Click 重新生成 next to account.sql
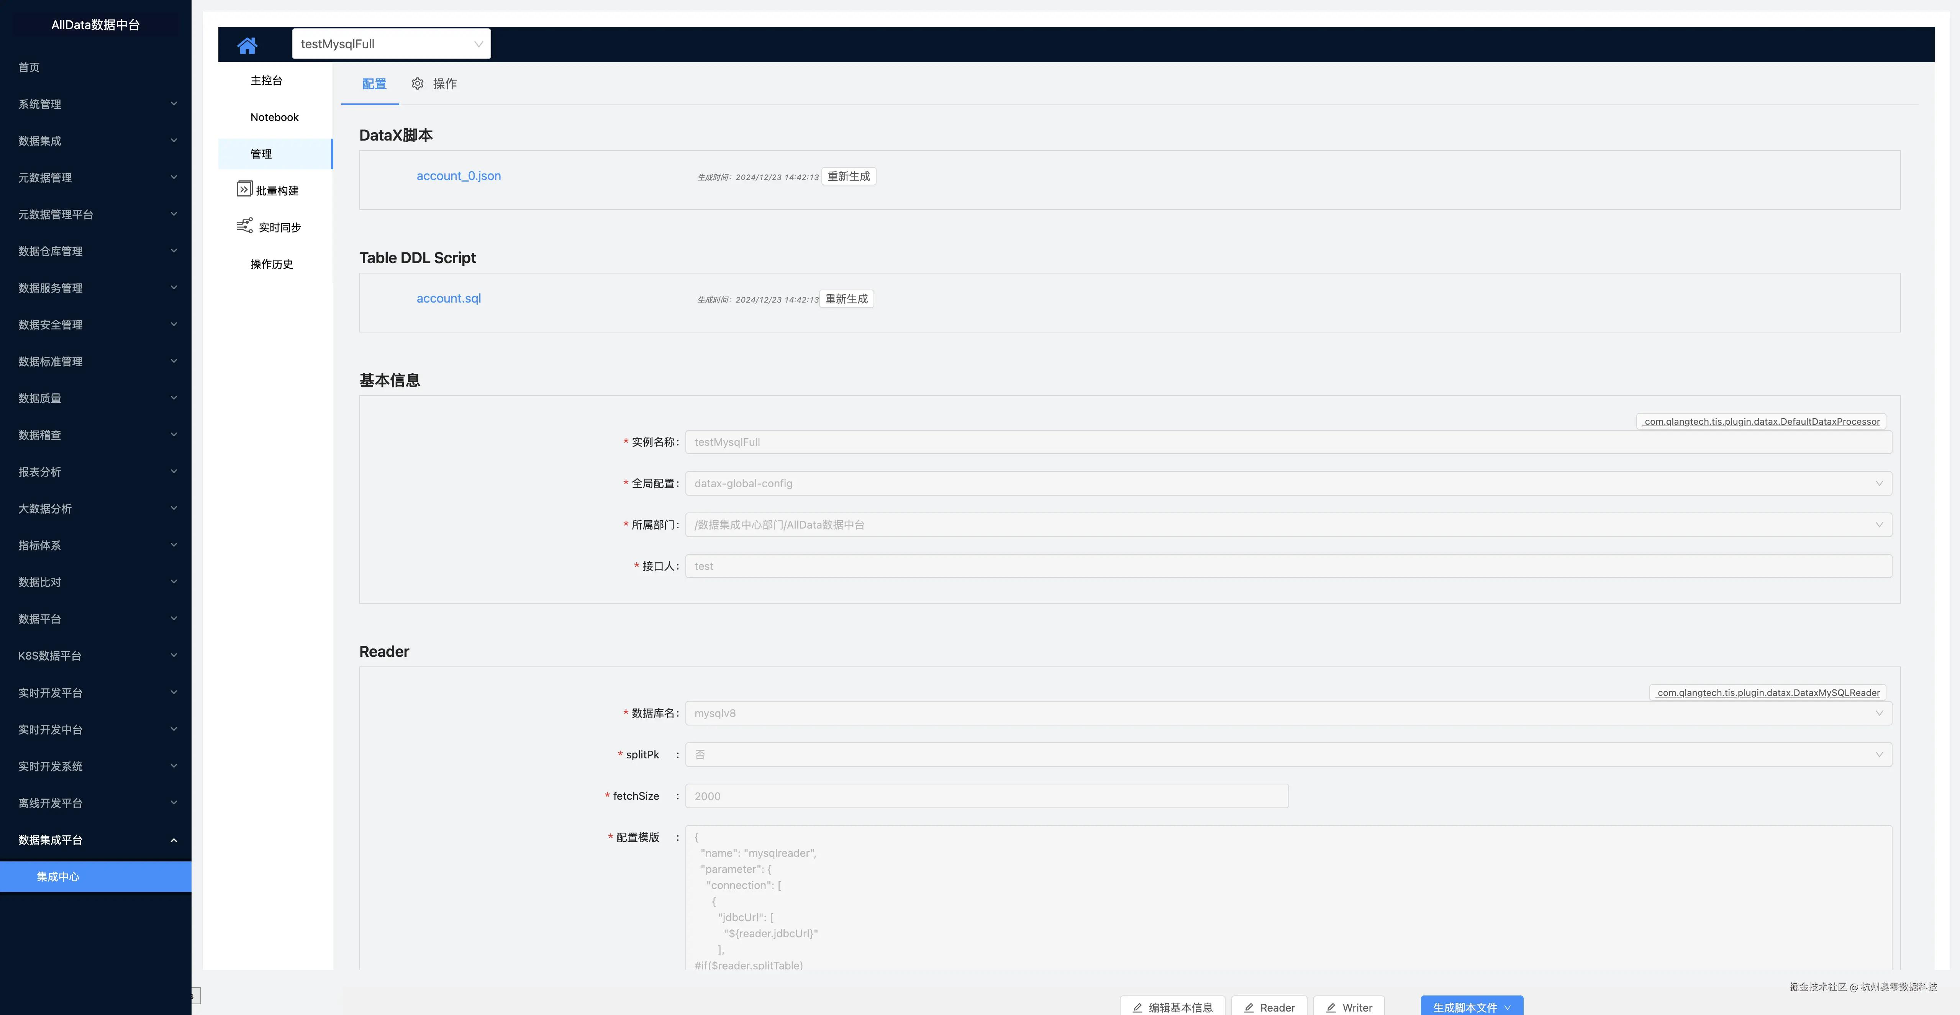 [846, 299]
